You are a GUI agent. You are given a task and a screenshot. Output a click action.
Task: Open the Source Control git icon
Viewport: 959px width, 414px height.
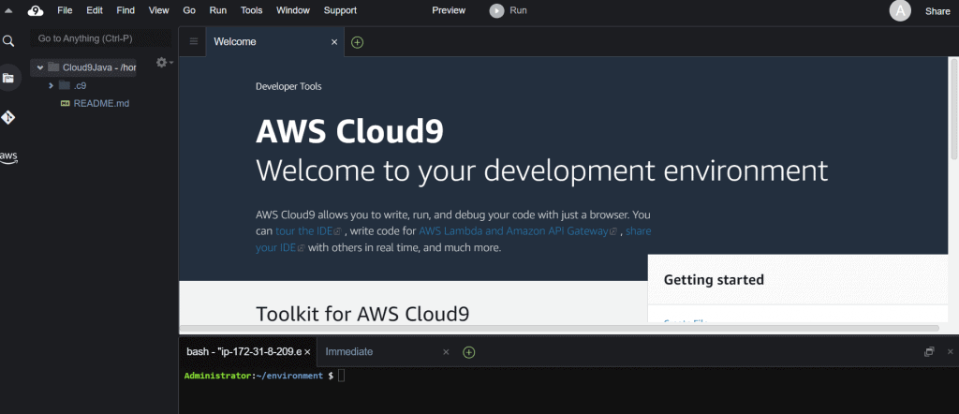click(8, 117)
